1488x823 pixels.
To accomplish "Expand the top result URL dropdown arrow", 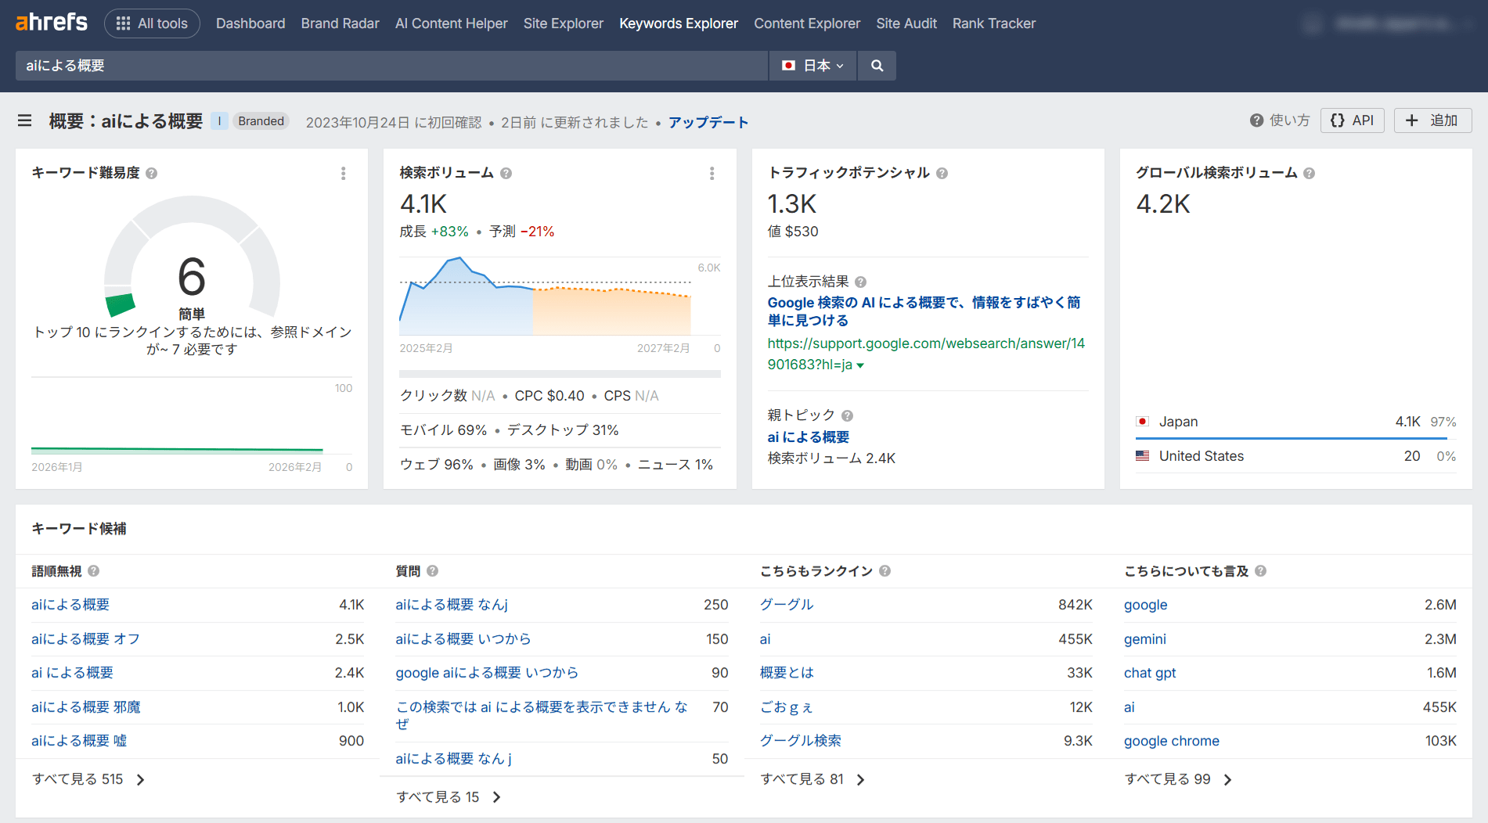I will click(x=860, y=365).
